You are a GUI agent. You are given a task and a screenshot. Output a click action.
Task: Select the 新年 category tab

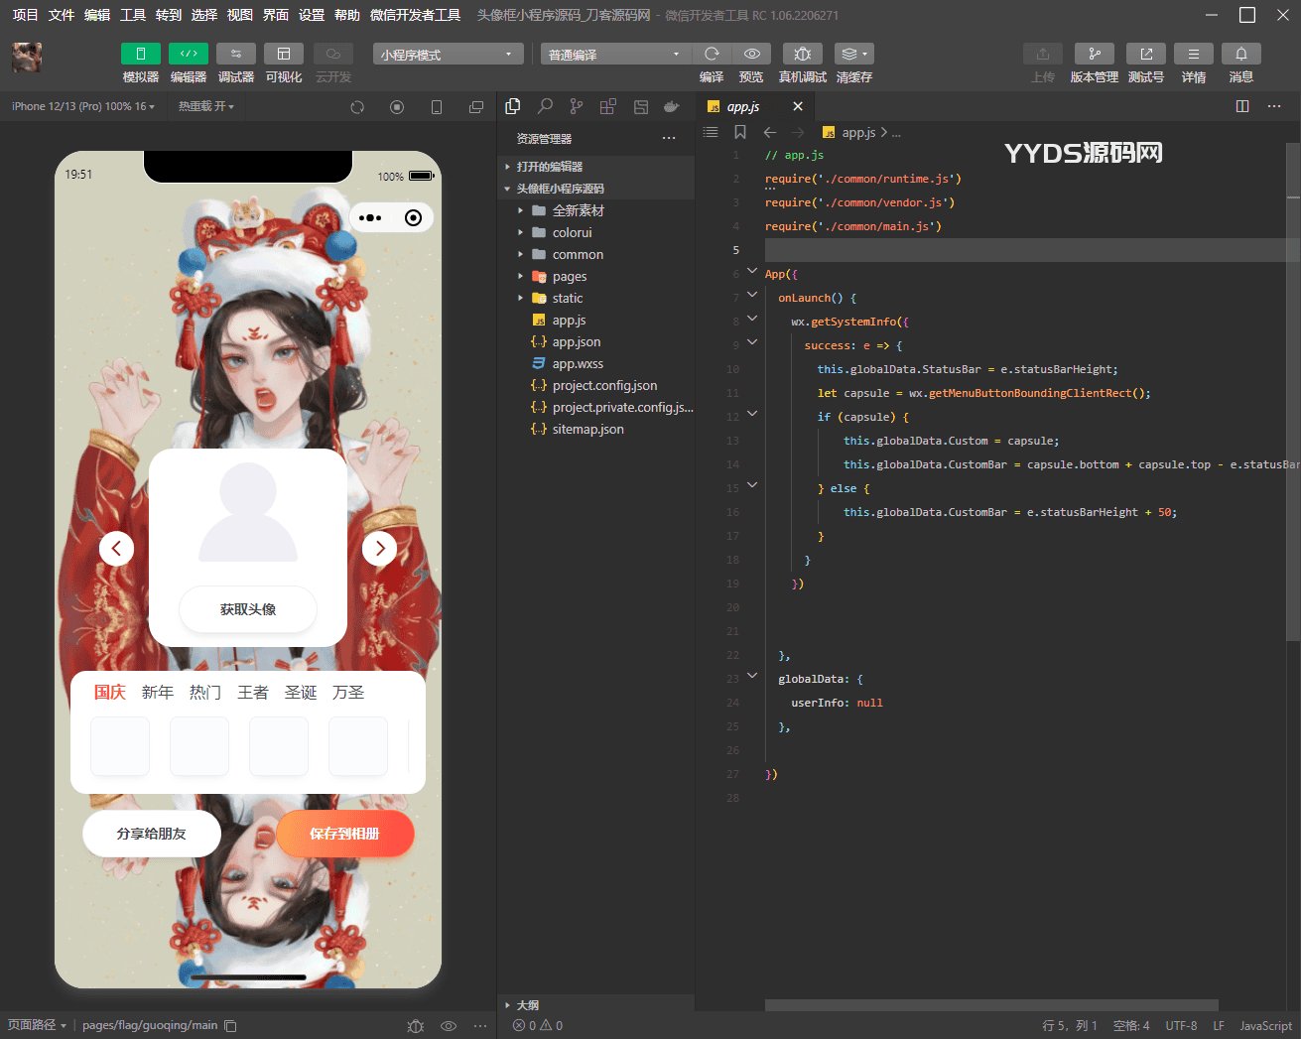[x=158, y=693]
